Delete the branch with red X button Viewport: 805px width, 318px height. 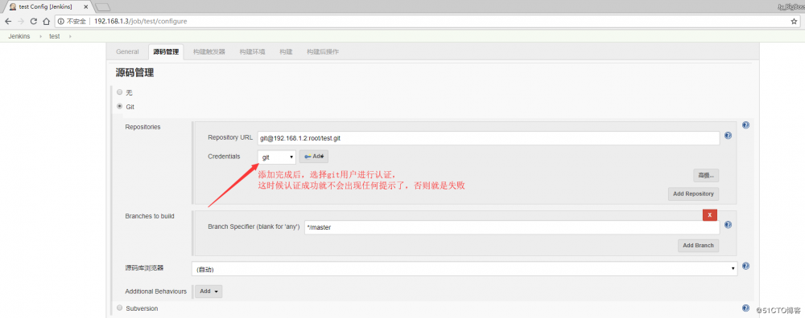click(709, 215)
